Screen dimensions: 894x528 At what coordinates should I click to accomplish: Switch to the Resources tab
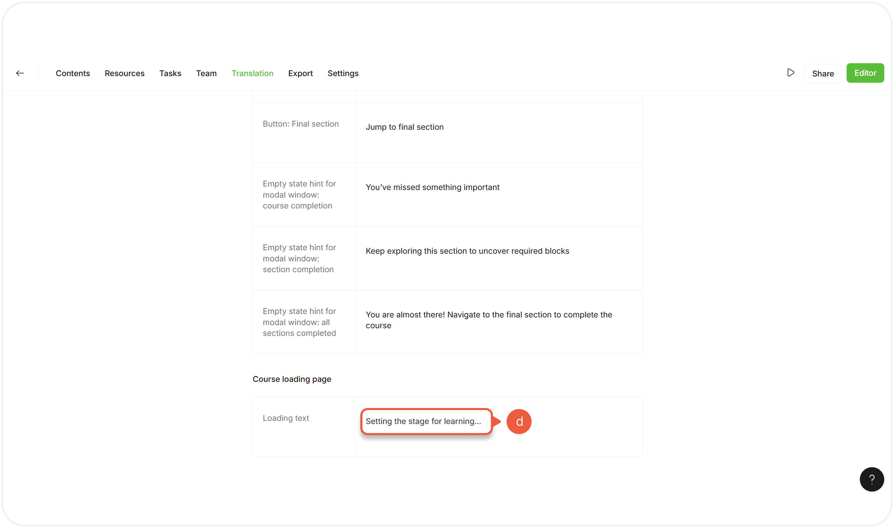click(x=124, y=73)
